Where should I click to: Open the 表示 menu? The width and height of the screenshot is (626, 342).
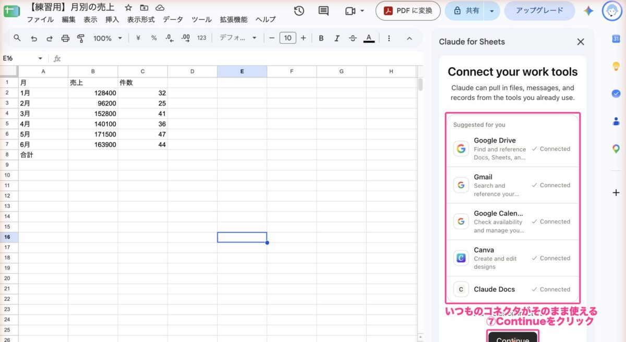90,19
